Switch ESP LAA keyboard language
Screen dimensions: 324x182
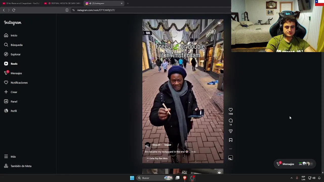click(x=303, y=178)
